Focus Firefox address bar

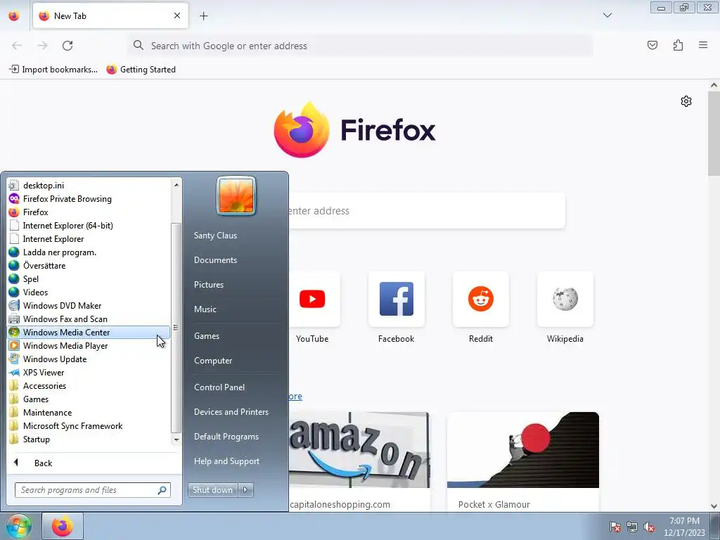click(361, 46)
